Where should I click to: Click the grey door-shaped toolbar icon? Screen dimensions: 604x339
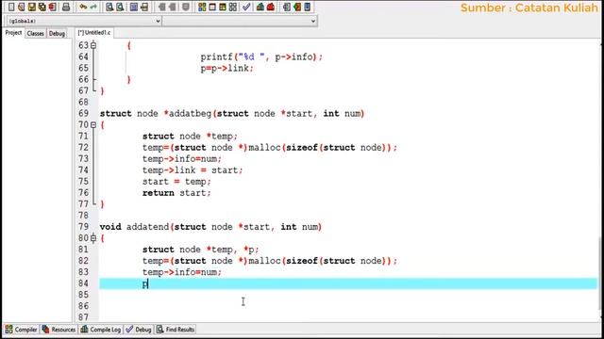(x=287, y=7)
